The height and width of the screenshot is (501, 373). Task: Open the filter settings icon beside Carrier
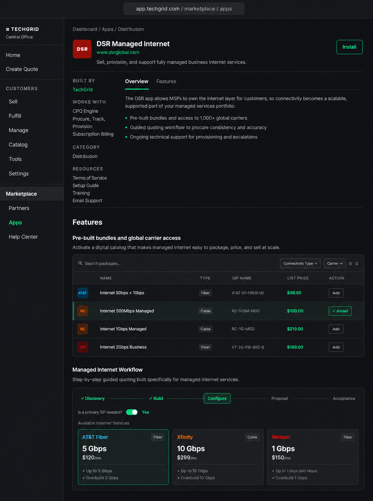coord(350,263)
